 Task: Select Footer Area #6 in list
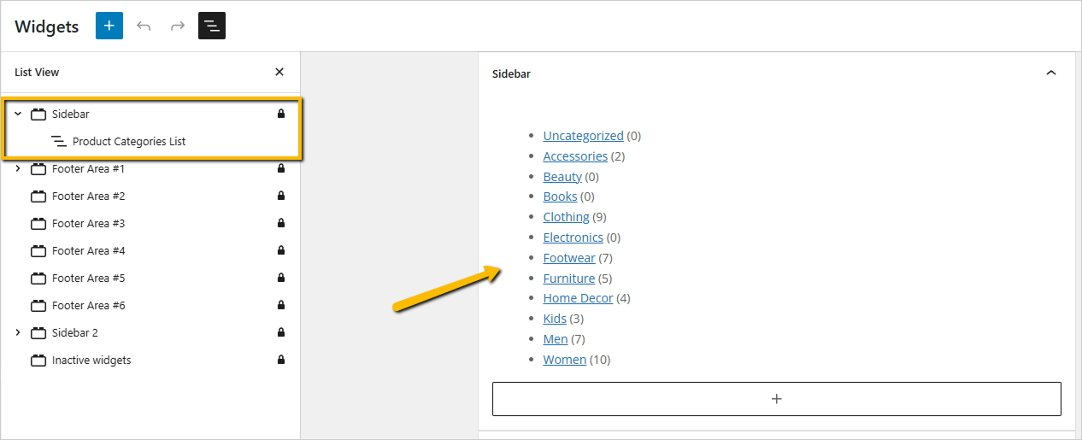pyautogui.click(x=88, y=305)
